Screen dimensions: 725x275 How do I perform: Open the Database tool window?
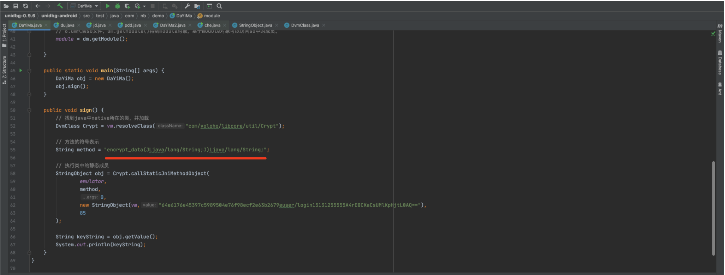click(720, 63)
